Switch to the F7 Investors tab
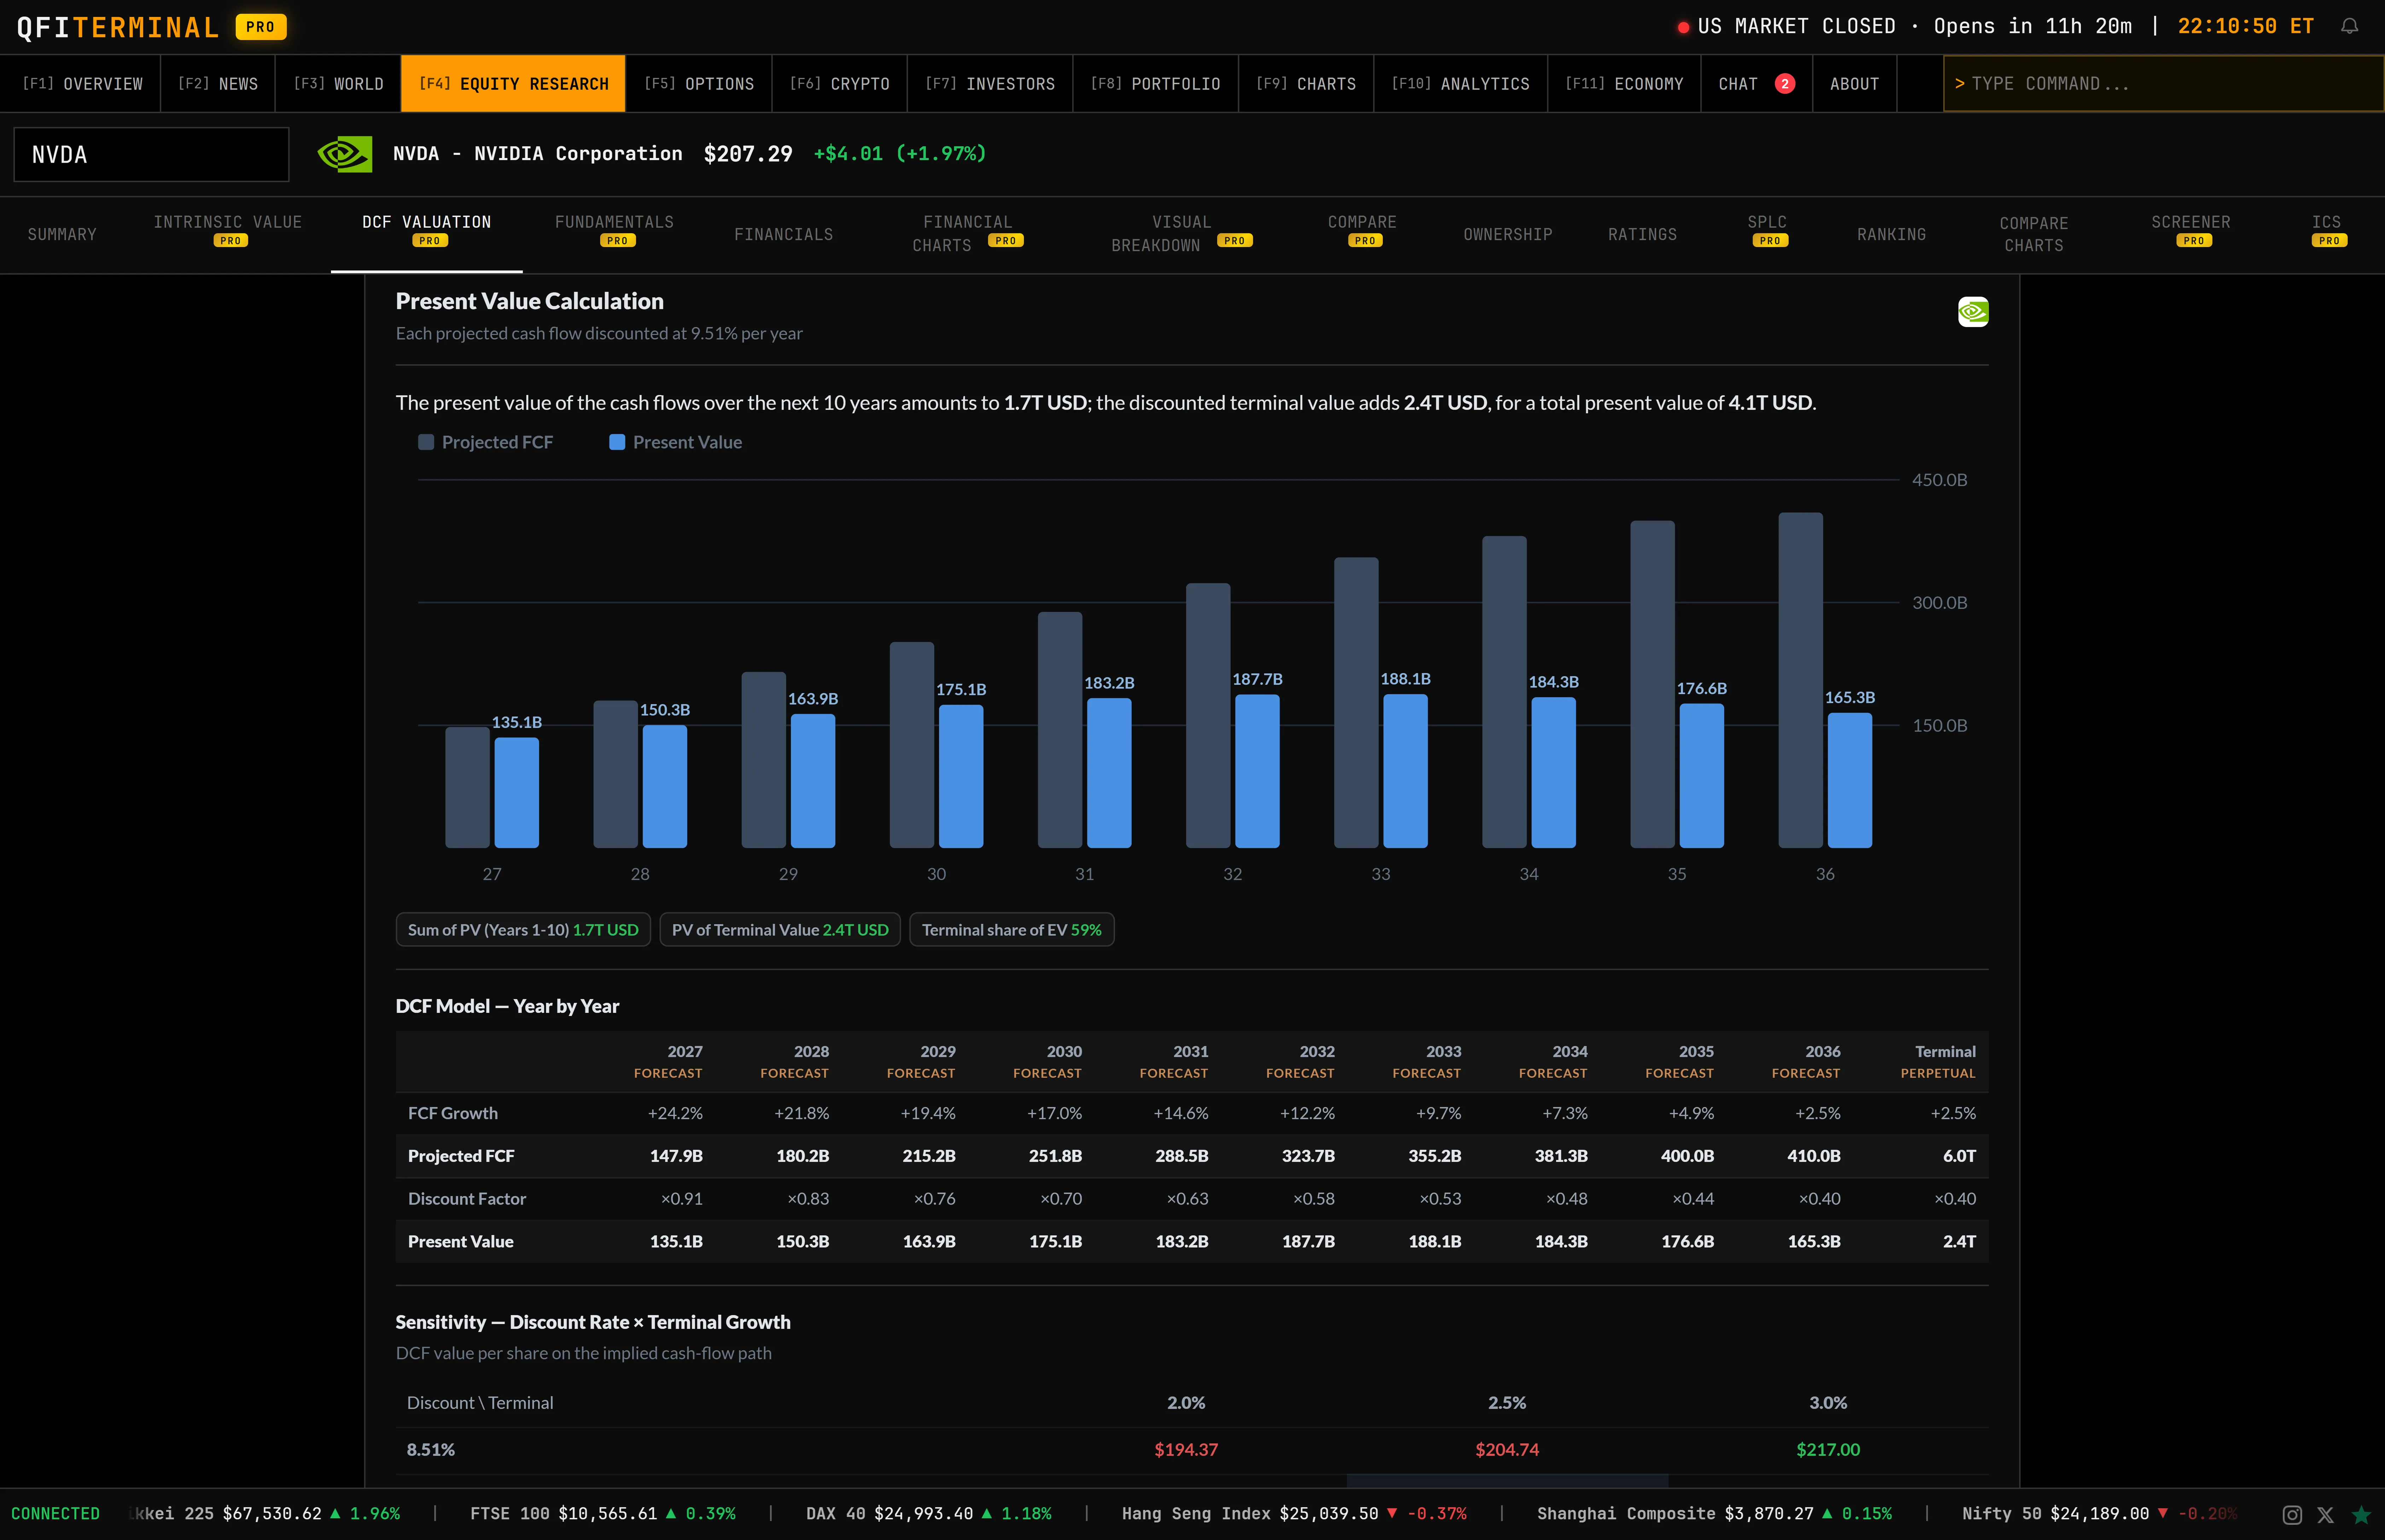This screenshot has height=1540, width=2385. [x=990, y=84]
